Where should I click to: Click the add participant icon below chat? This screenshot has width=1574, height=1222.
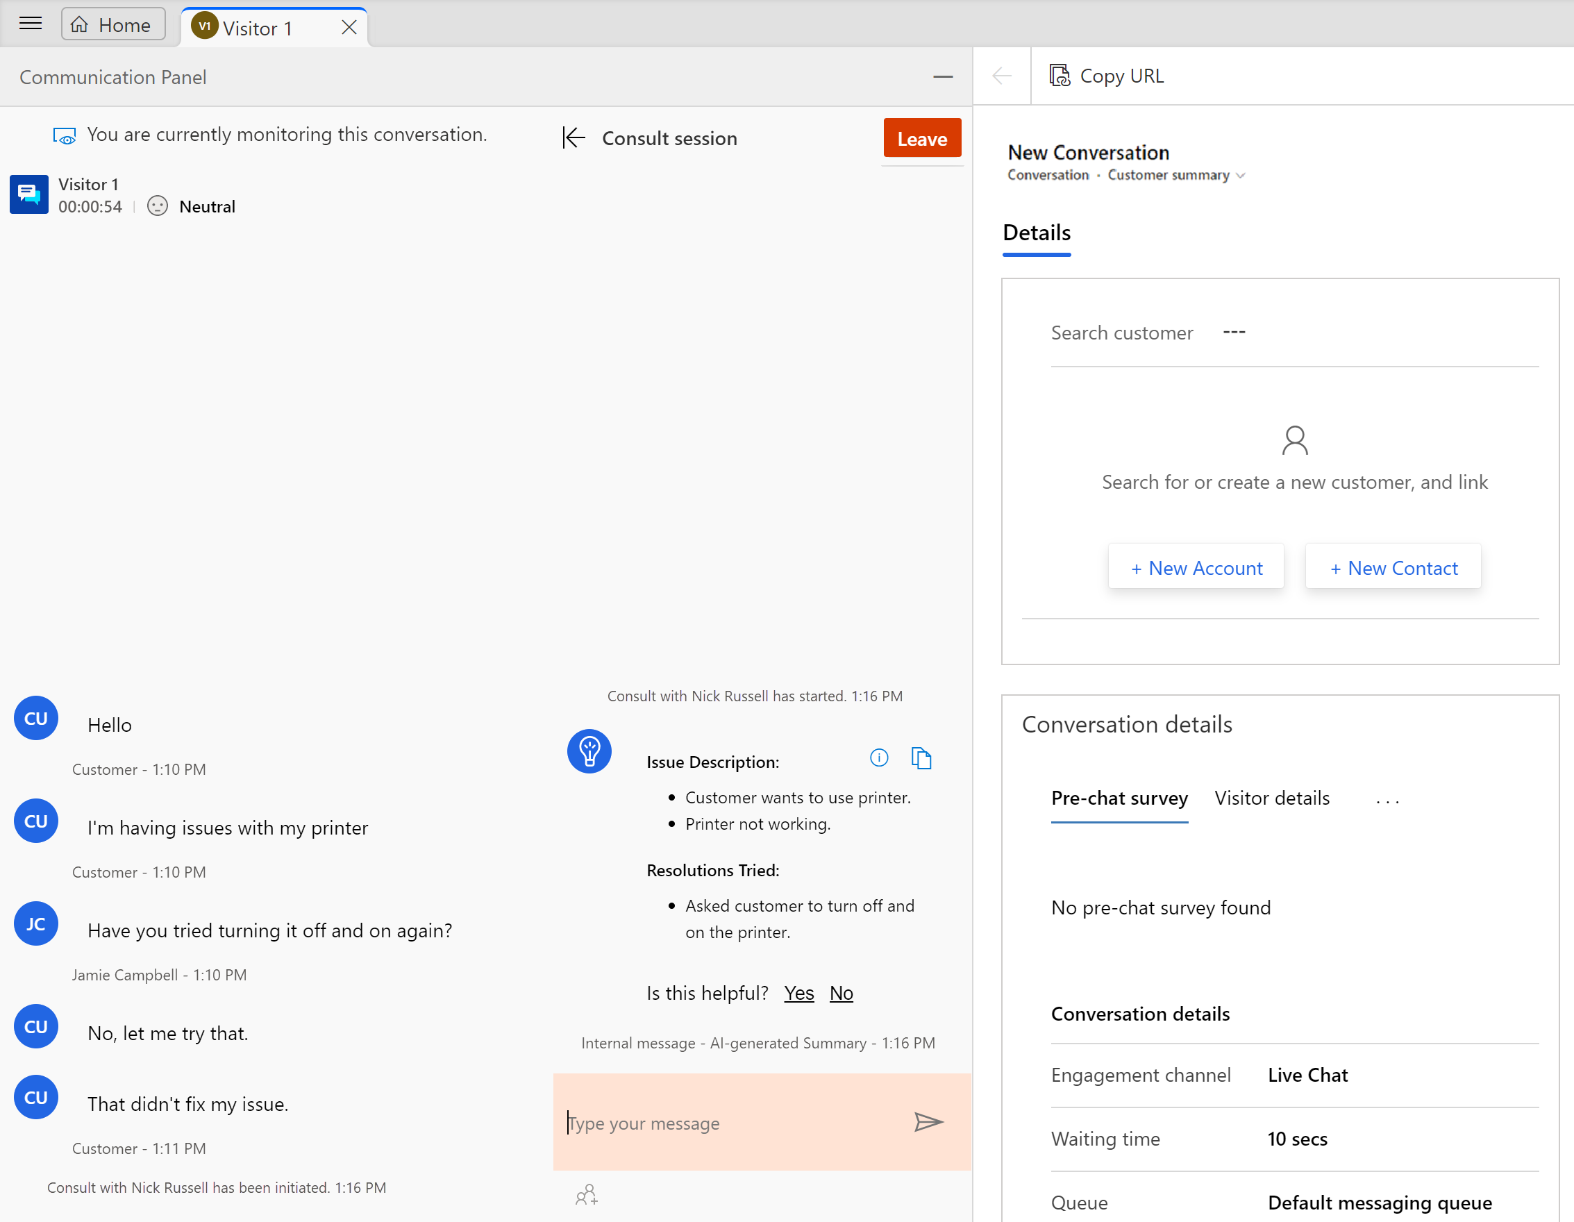click(587, 1194)
